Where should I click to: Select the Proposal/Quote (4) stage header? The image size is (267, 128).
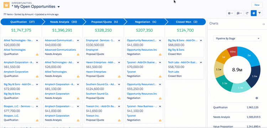point(105,22)
